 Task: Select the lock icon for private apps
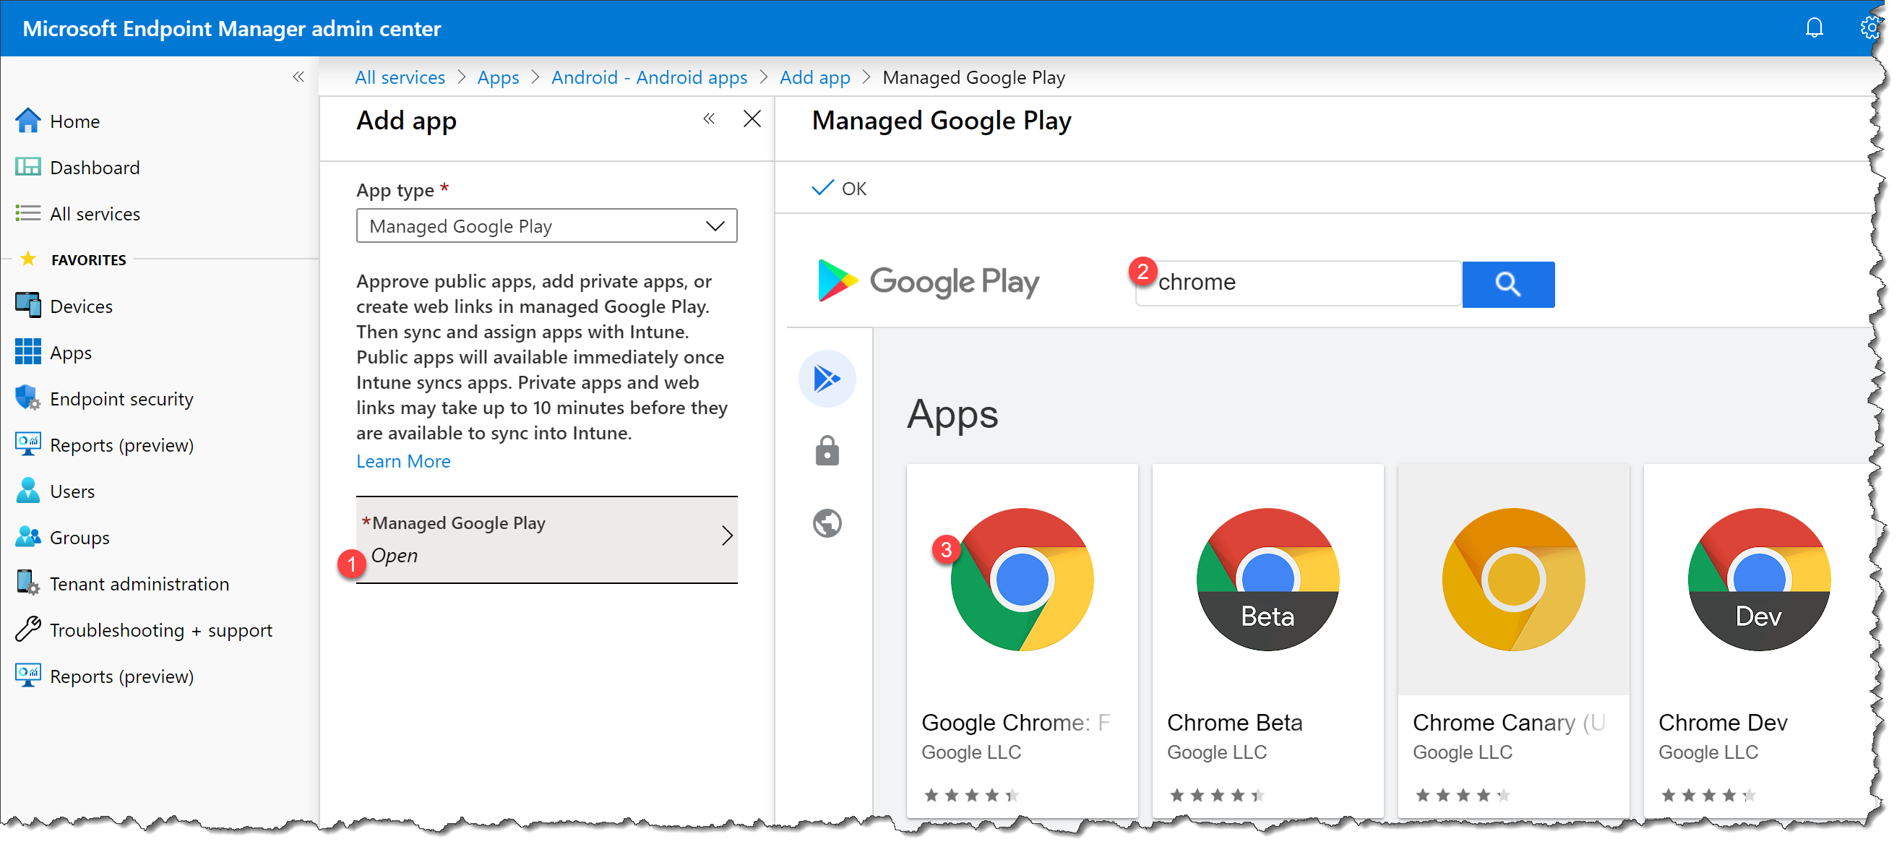tap(827, 450)
